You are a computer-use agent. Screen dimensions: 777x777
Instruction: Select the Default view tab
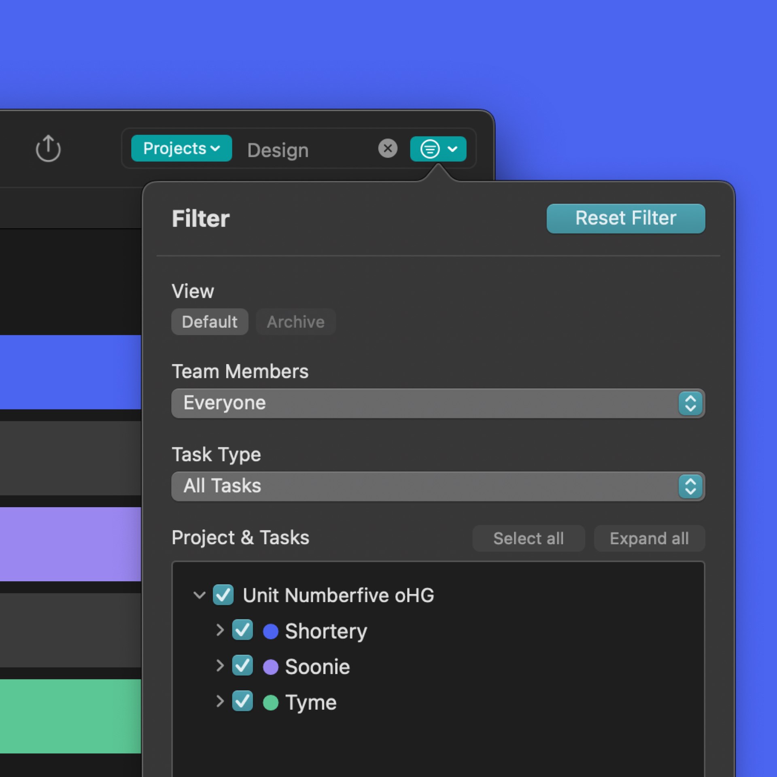coord(209,322)
